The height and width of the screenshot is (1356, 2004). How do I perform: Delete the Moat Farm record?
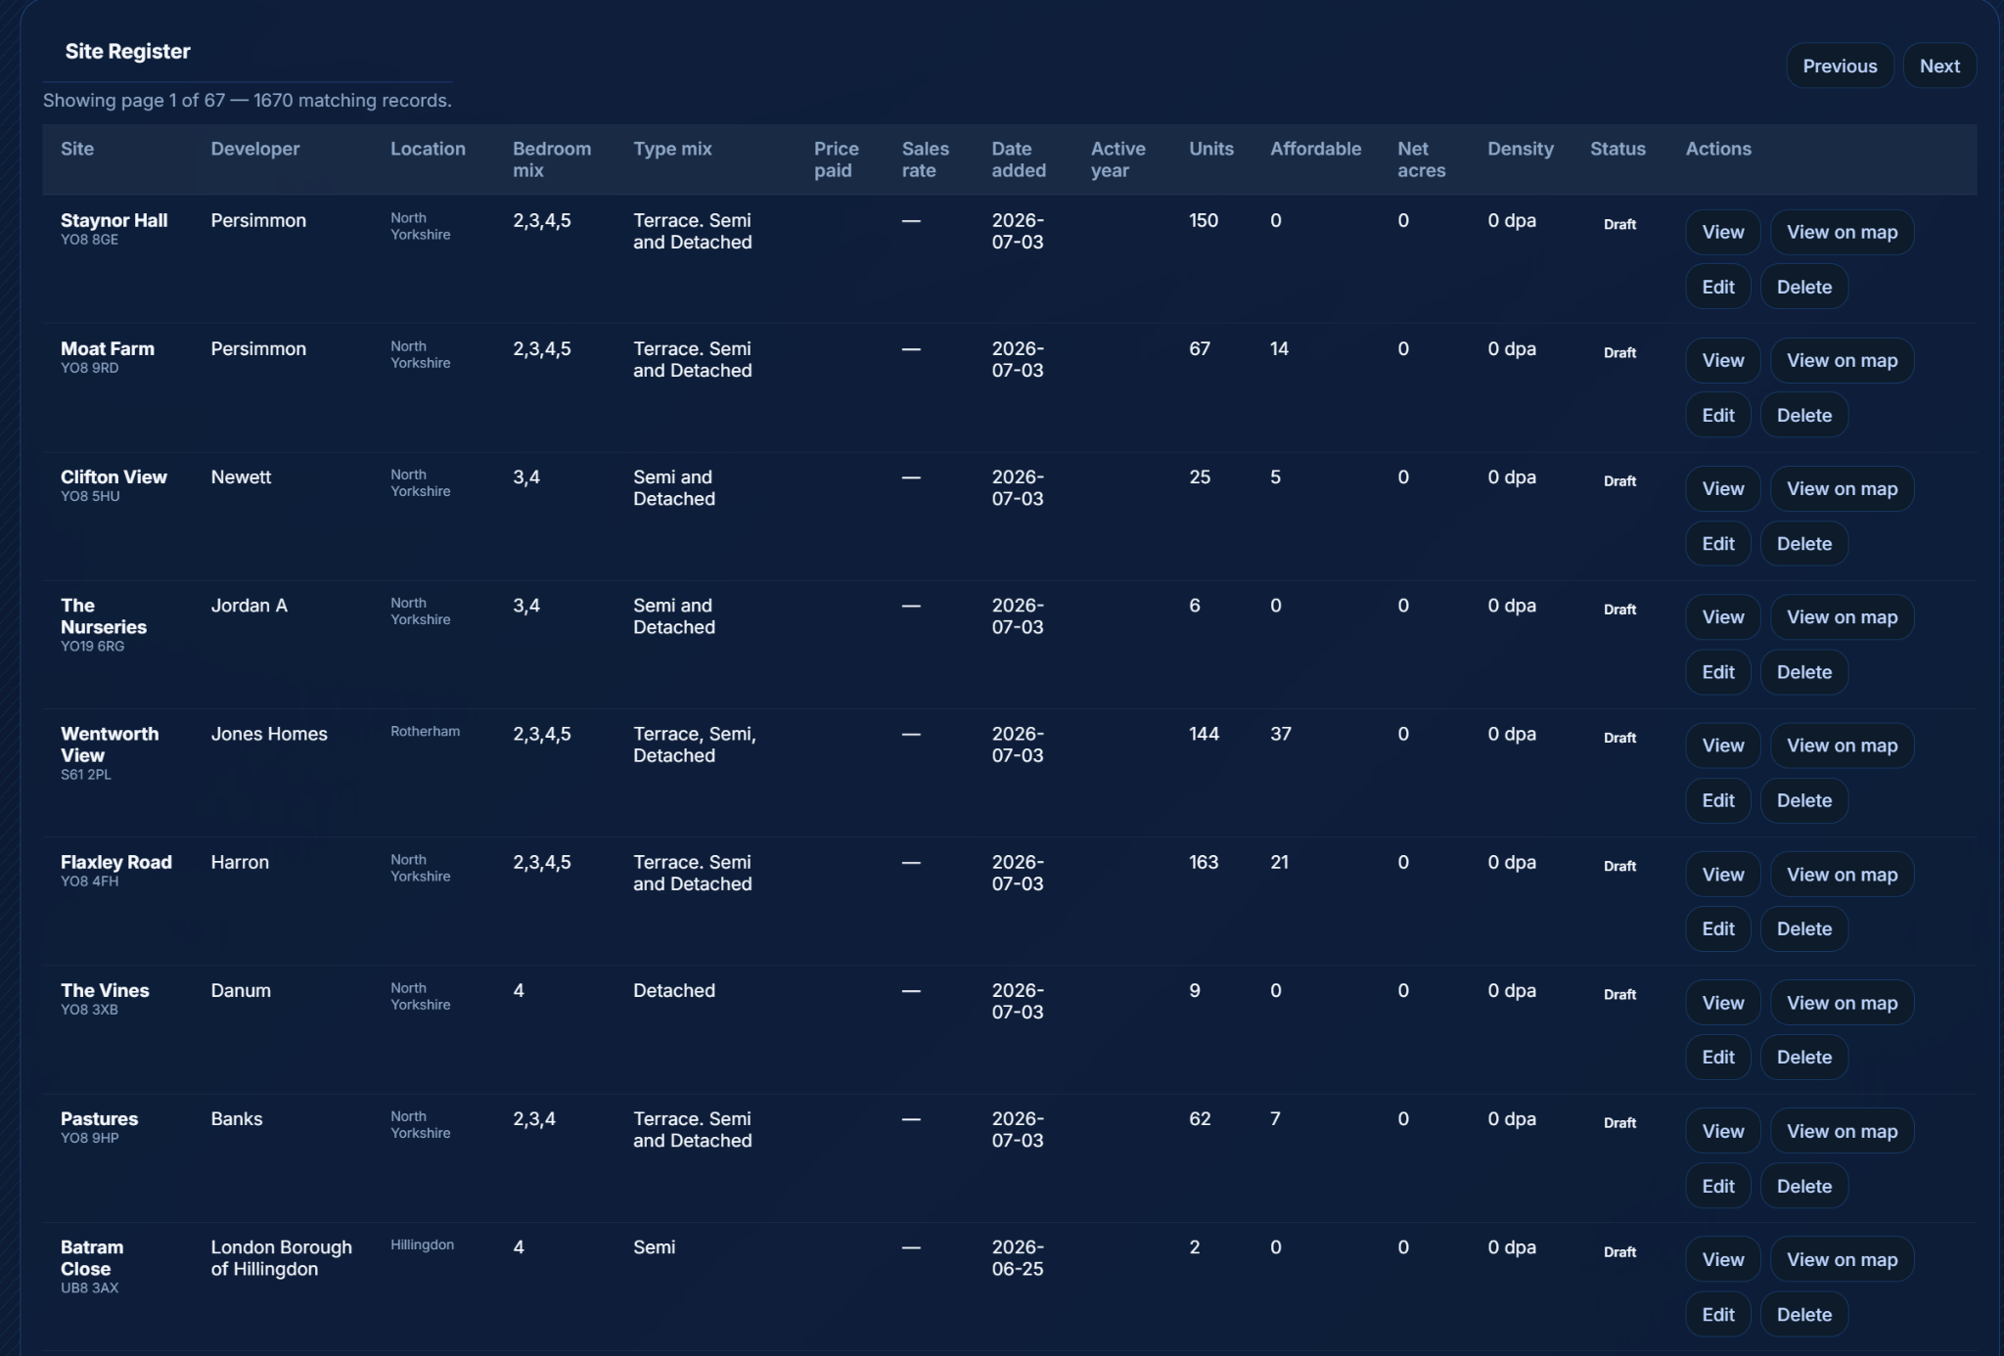pyautogui.click(x=1803, y=415)
